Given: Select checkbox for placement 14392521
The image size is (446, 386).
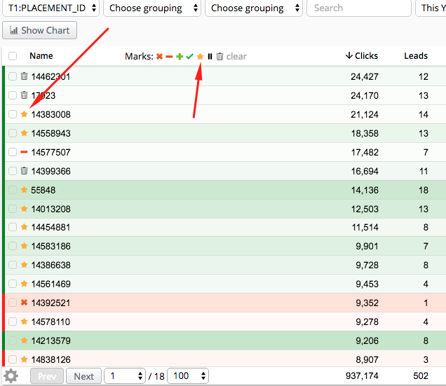Looking at the screenshot, I should point(13,303).
